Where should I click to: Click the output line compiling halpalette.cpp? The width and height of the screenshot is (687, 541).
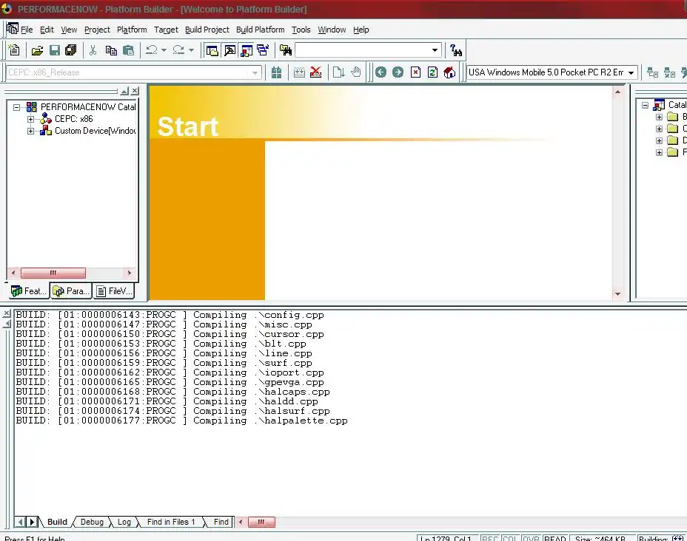182,421
